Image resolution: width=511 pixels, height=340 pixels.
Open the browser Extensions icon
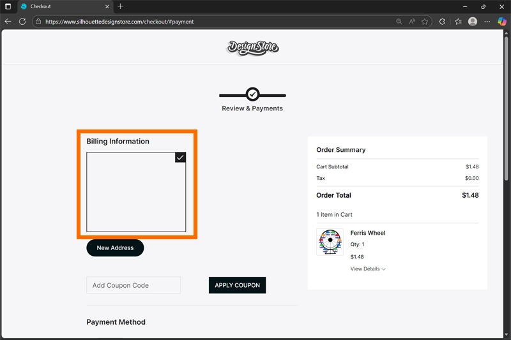click(442, 22)
